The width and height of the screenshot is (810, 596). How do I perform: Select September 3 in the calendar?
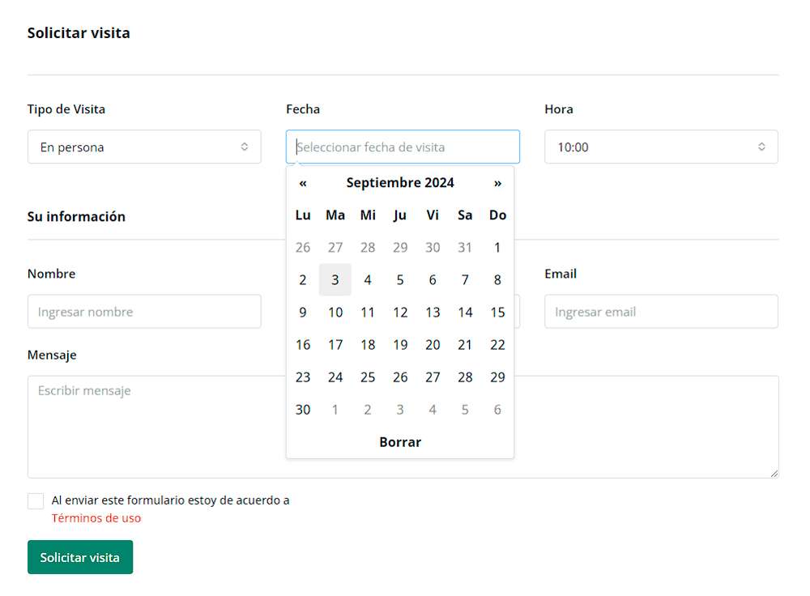[x=335, y=280]
